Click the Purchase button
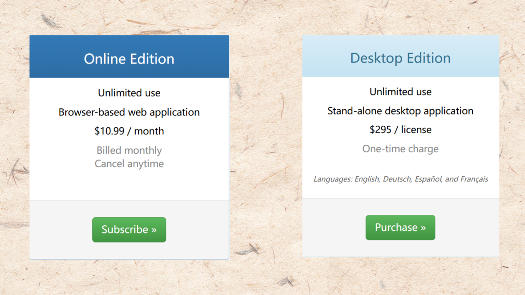 [400, 227]
